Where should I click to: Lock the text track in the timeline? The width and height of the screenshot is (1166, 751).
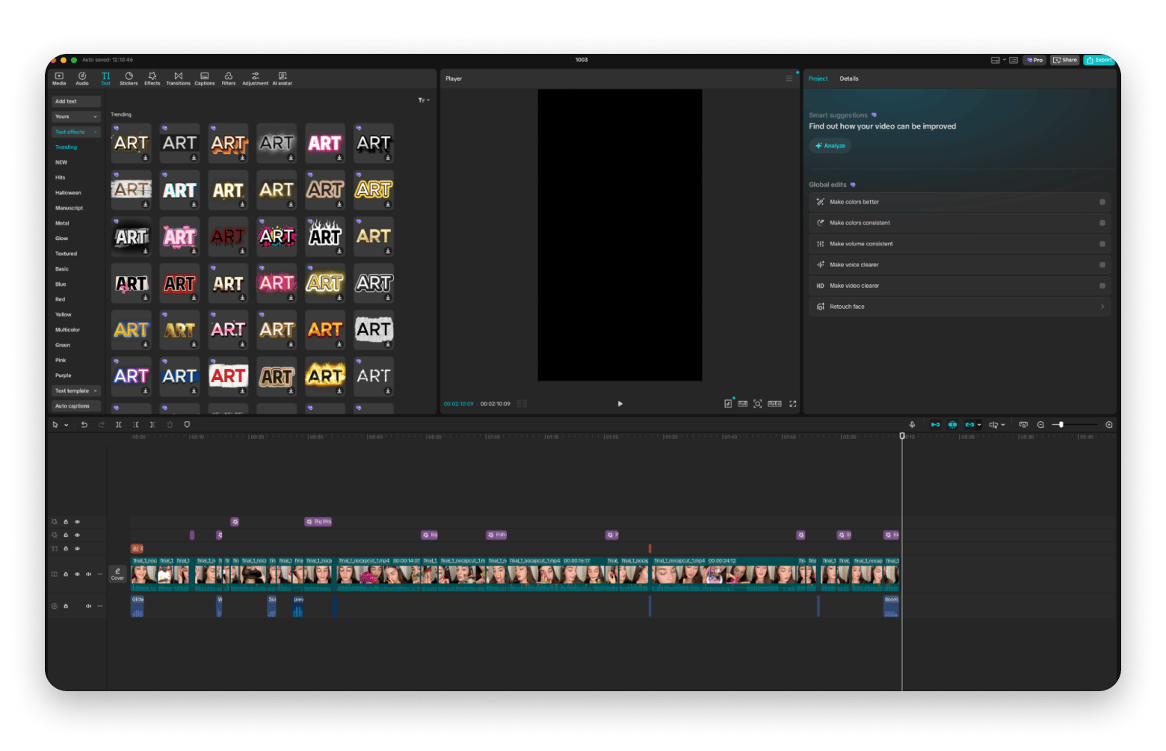(66, 548)
